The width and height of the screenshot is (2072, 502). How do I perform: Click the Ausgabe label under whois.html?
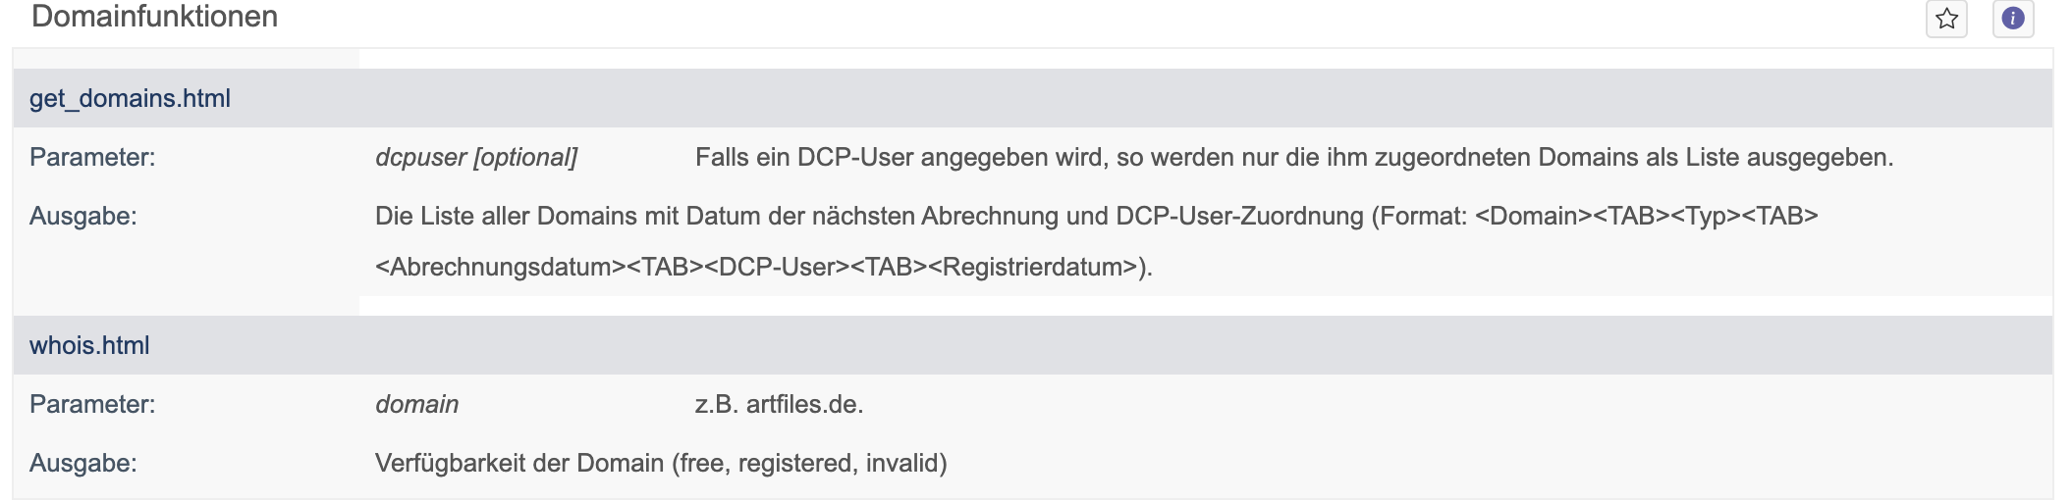point(83,463)
